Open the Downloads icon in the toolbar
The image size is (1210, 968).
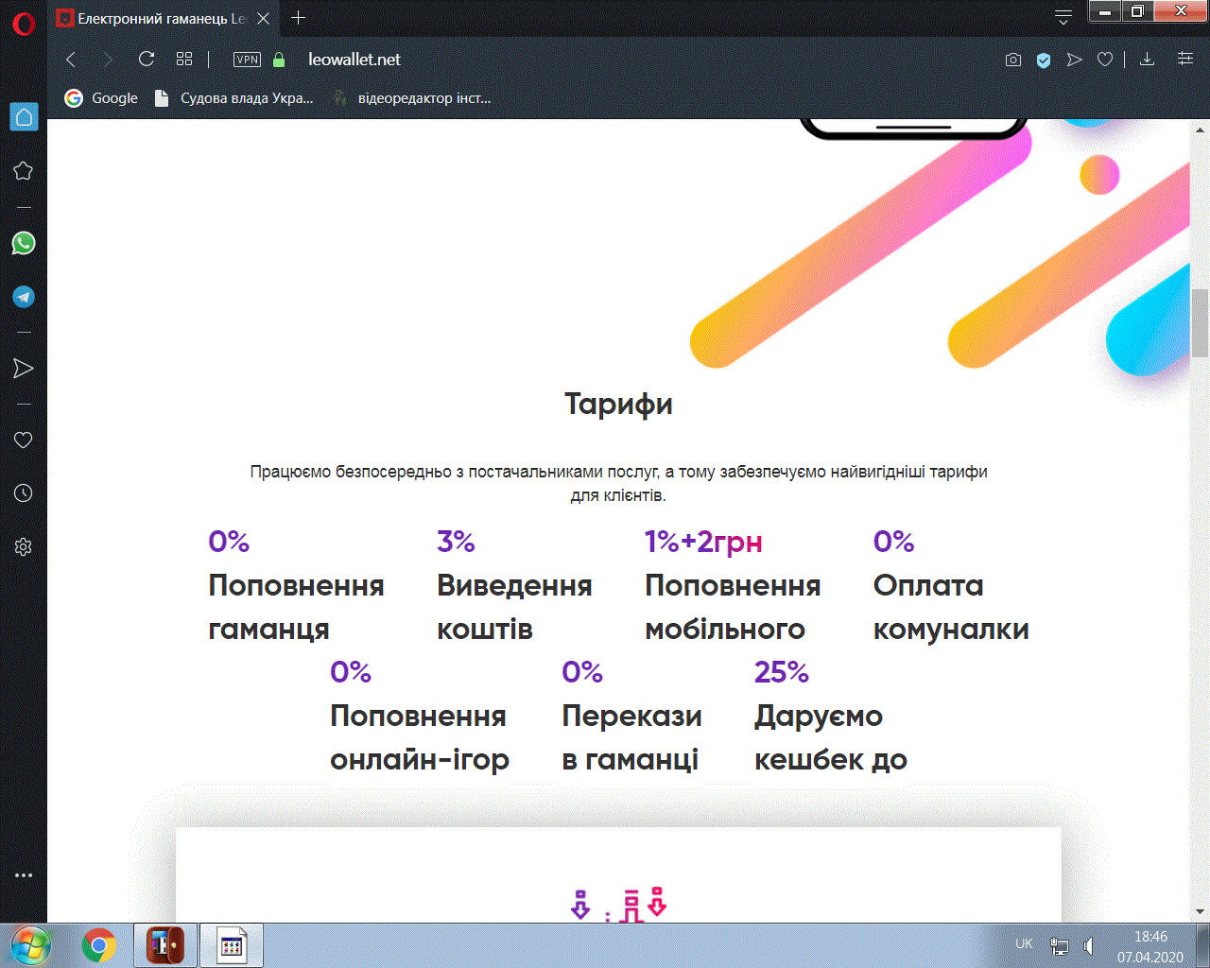1147,59
